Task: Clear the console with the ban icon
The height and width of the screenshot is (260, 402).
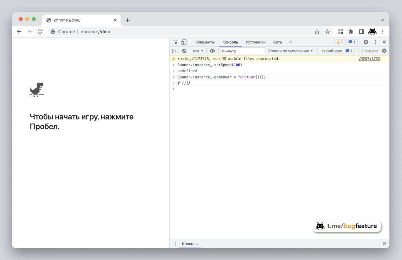Action: tap(184, 51)
